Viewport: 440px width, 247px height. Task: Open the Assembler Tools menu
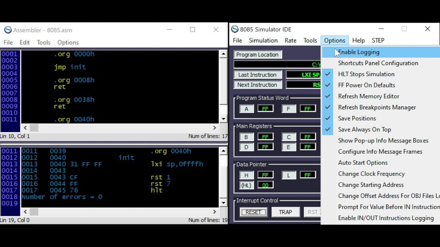coord(43,42)
